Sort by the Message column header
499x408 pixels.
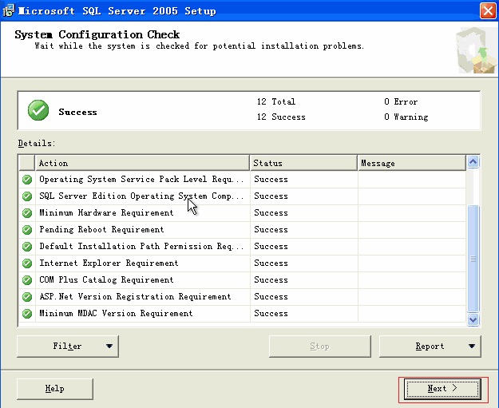tap(412, 163)
